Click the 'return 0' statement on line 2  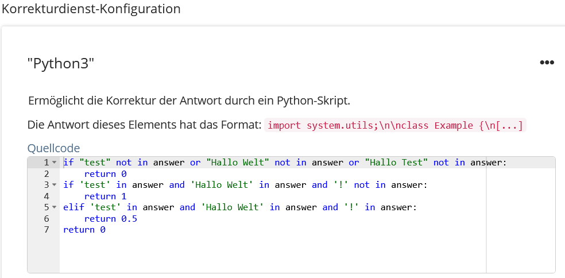[x=105, y=174]
